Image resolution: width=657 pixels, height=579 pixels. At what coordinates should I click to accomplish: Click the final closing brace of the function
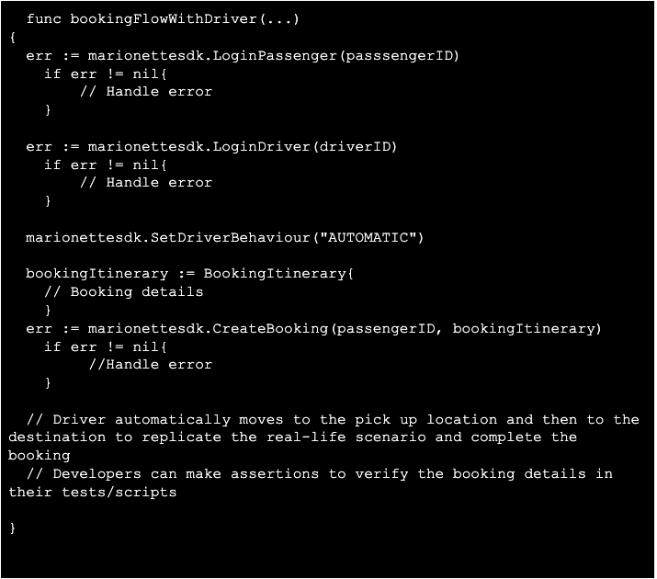coord(13,528)
